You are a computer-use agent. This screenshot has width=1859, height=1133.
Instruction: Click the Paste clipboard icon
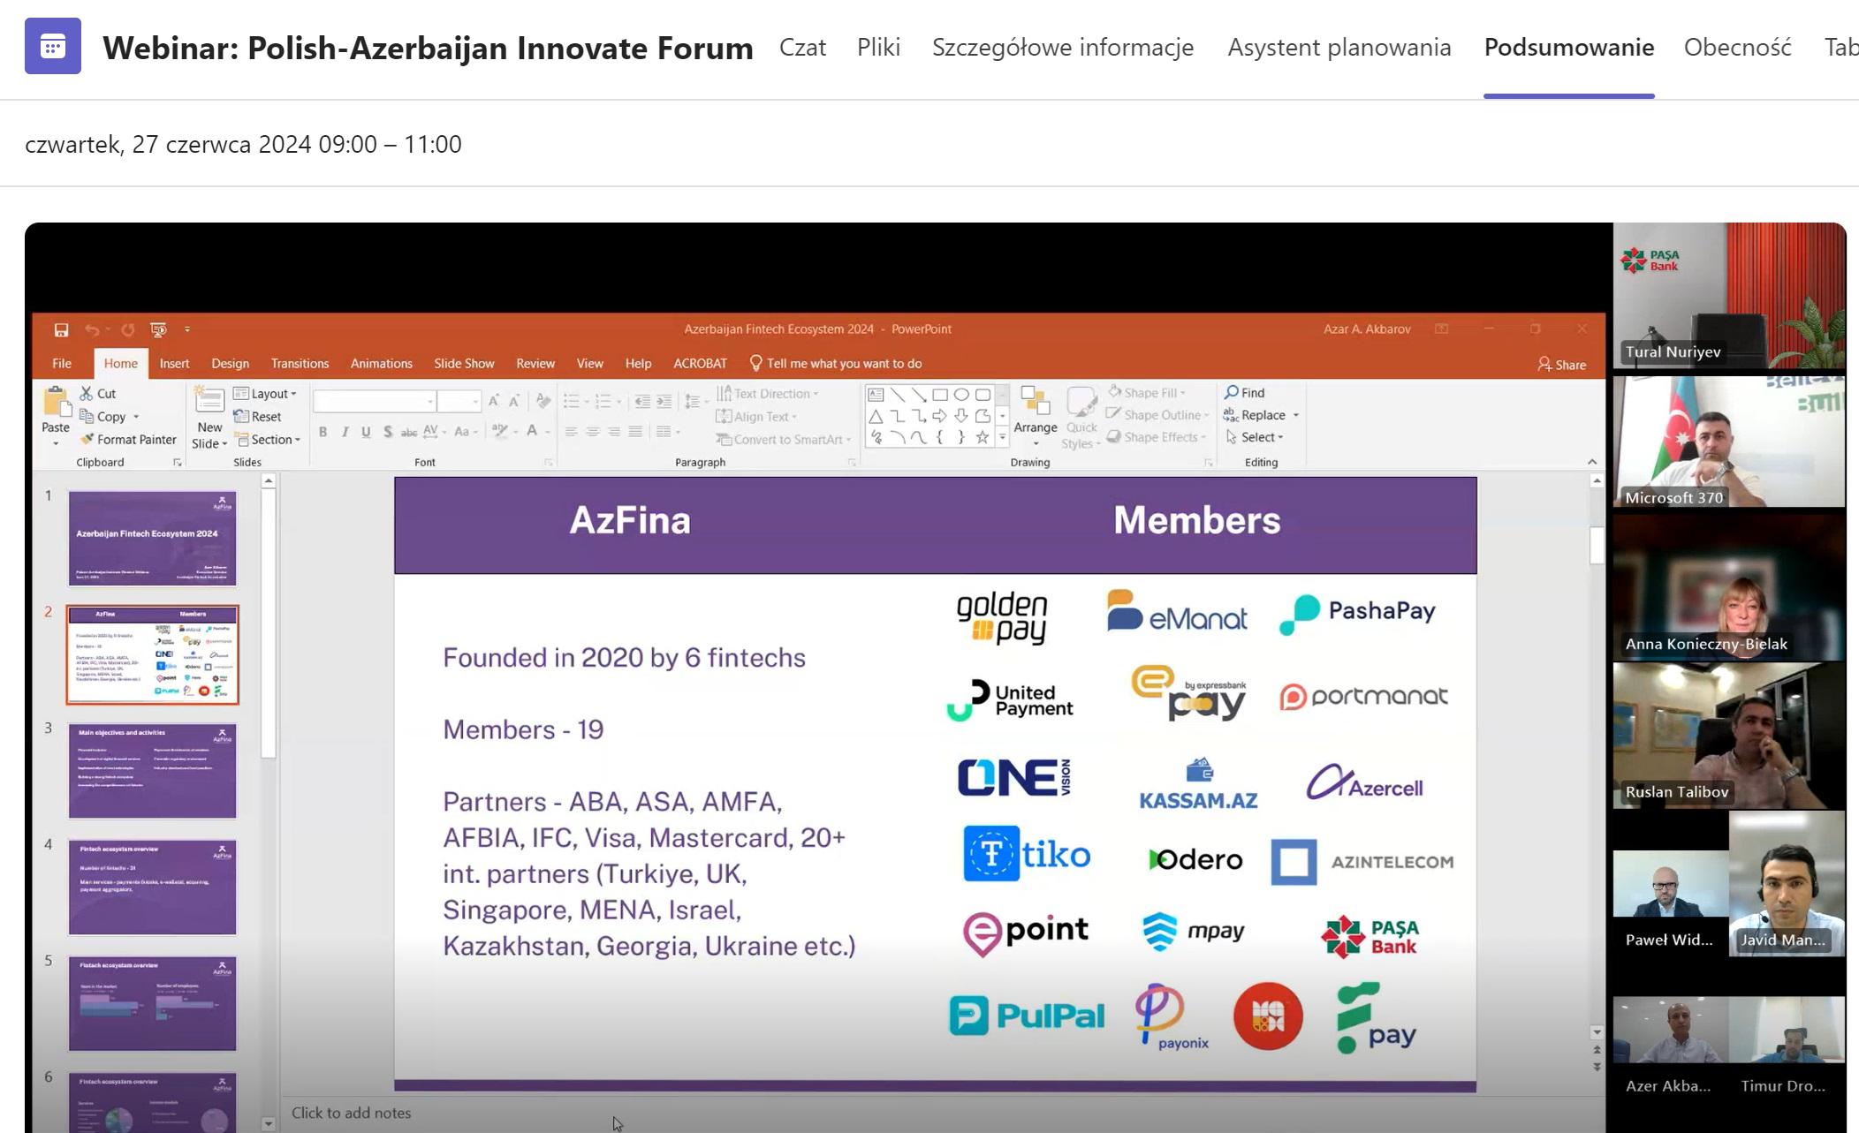56,404
